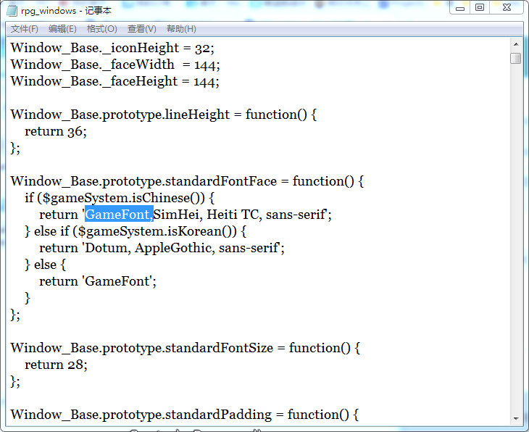Click the highlighted 'GameFont,' selection
Viewport: 529px width, 432px height.
coord(119,215)
